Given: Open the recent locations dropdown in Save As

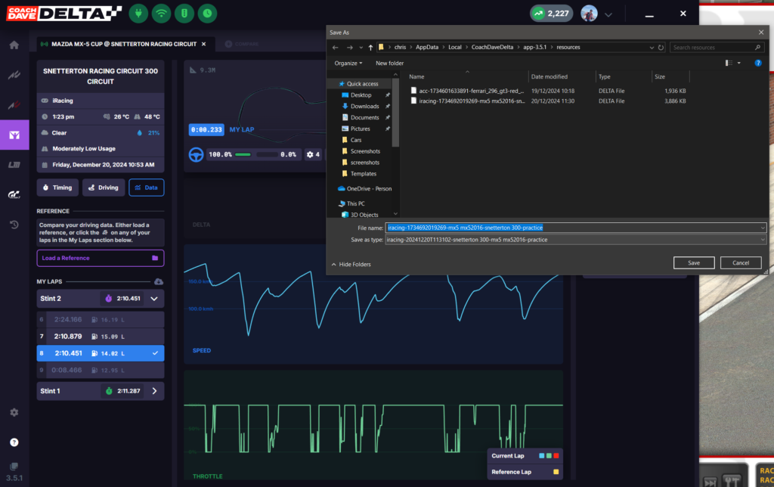Looking at the screenshot, I should click(361, 48).
